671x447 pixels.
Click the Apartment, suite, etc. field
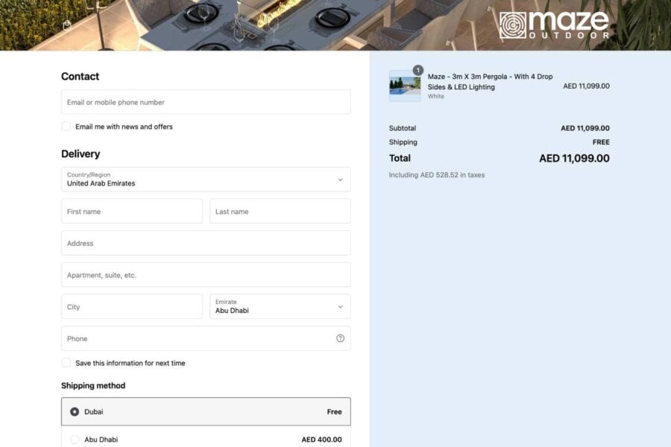tap(205, 275)
